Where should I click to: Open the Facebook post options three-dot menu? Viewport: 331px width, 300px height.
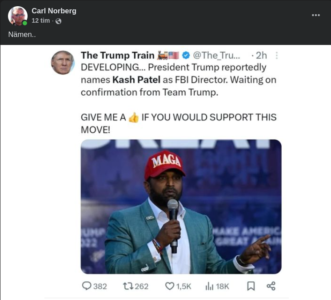315,15
